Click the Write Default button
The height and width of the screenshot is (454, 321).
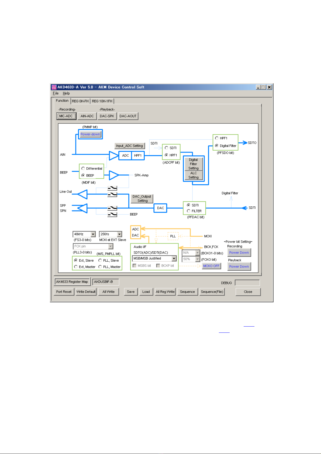pyautogui.click(x=86, y=292)
